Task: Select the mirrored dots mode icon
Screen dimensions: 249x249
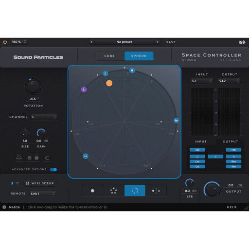Action: (156, 191)
